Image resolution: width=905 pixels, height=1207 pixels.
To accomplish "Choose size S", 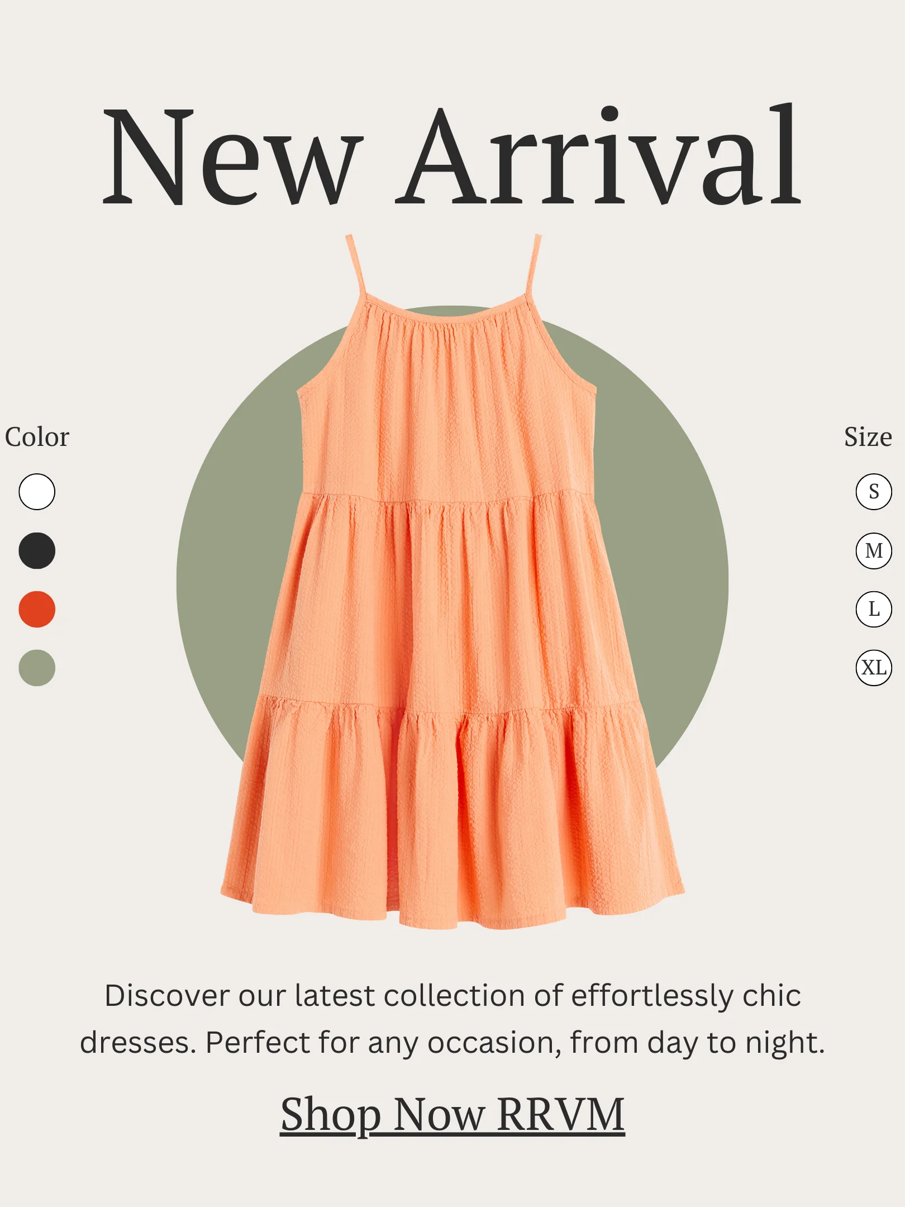I will point(874,492).
